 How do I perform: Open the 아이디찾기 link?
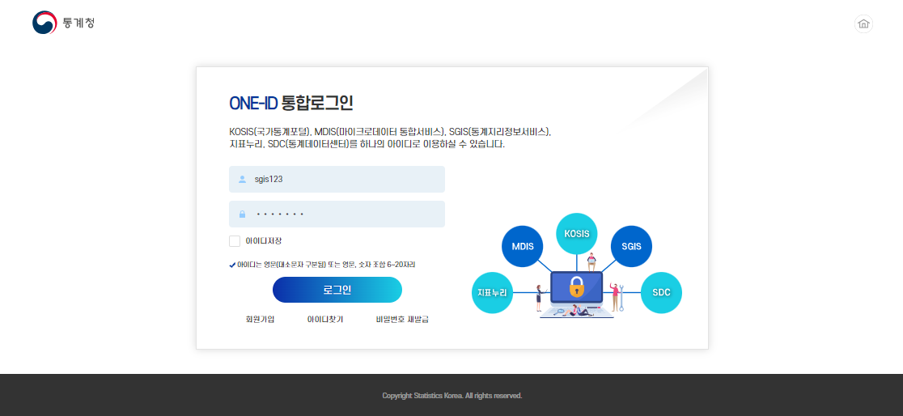click(325, 319)
